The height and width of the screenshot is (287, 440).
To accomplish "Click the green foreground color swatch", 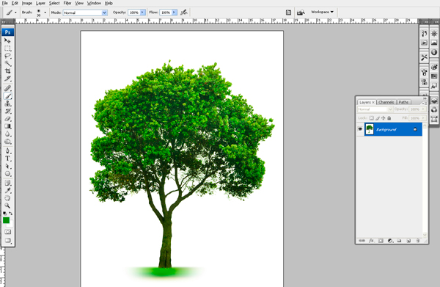I will pos(6,220).
